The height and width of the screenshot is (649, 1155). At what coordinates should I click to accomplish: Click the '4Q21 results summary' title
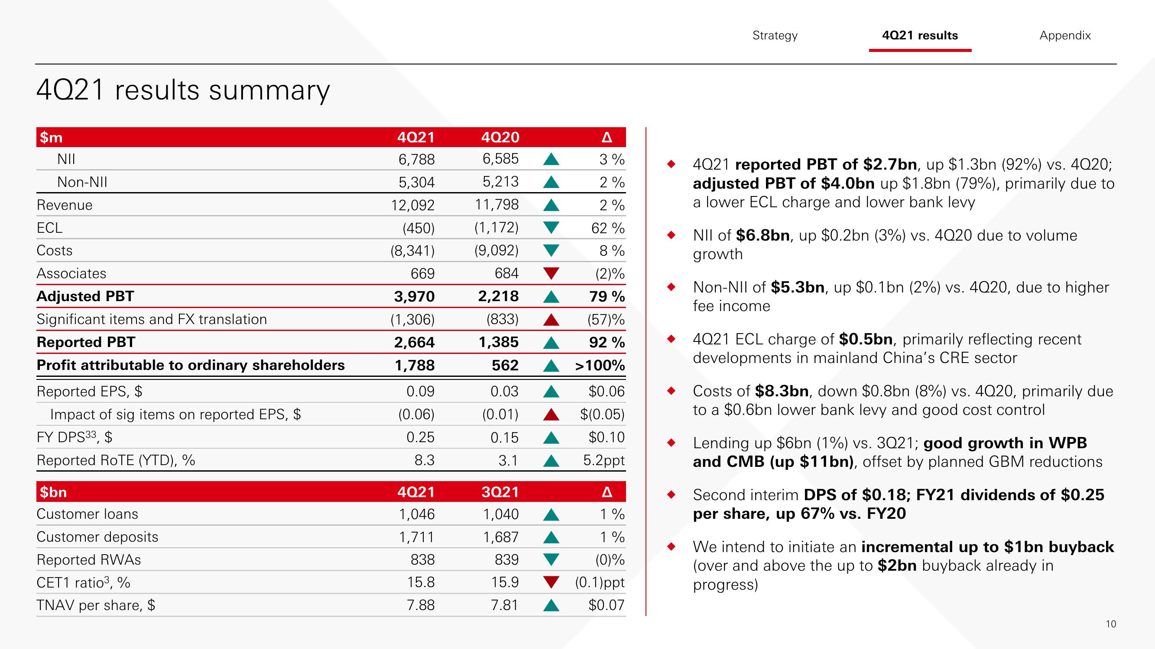tap(183, 90)
